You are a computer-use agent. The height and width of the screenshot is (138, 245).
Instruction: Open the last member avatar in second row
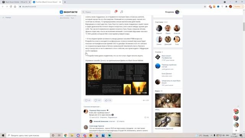177,39
